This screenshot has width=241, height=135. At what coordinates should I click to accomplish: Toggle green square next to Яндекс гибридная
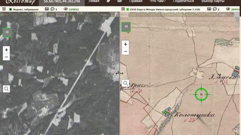(11, 9)
